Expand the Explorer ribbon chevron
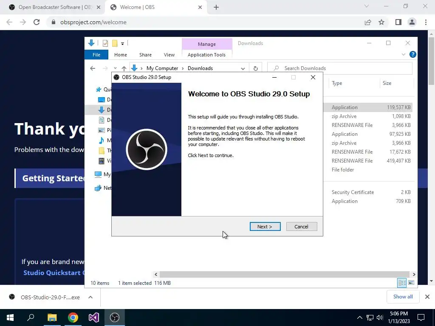This screenshot has height=326, width=435. tap(404, 55)
